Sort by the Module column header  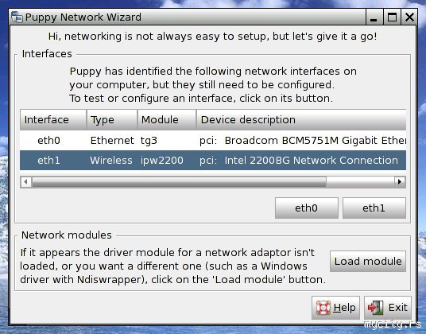point(167,120)
